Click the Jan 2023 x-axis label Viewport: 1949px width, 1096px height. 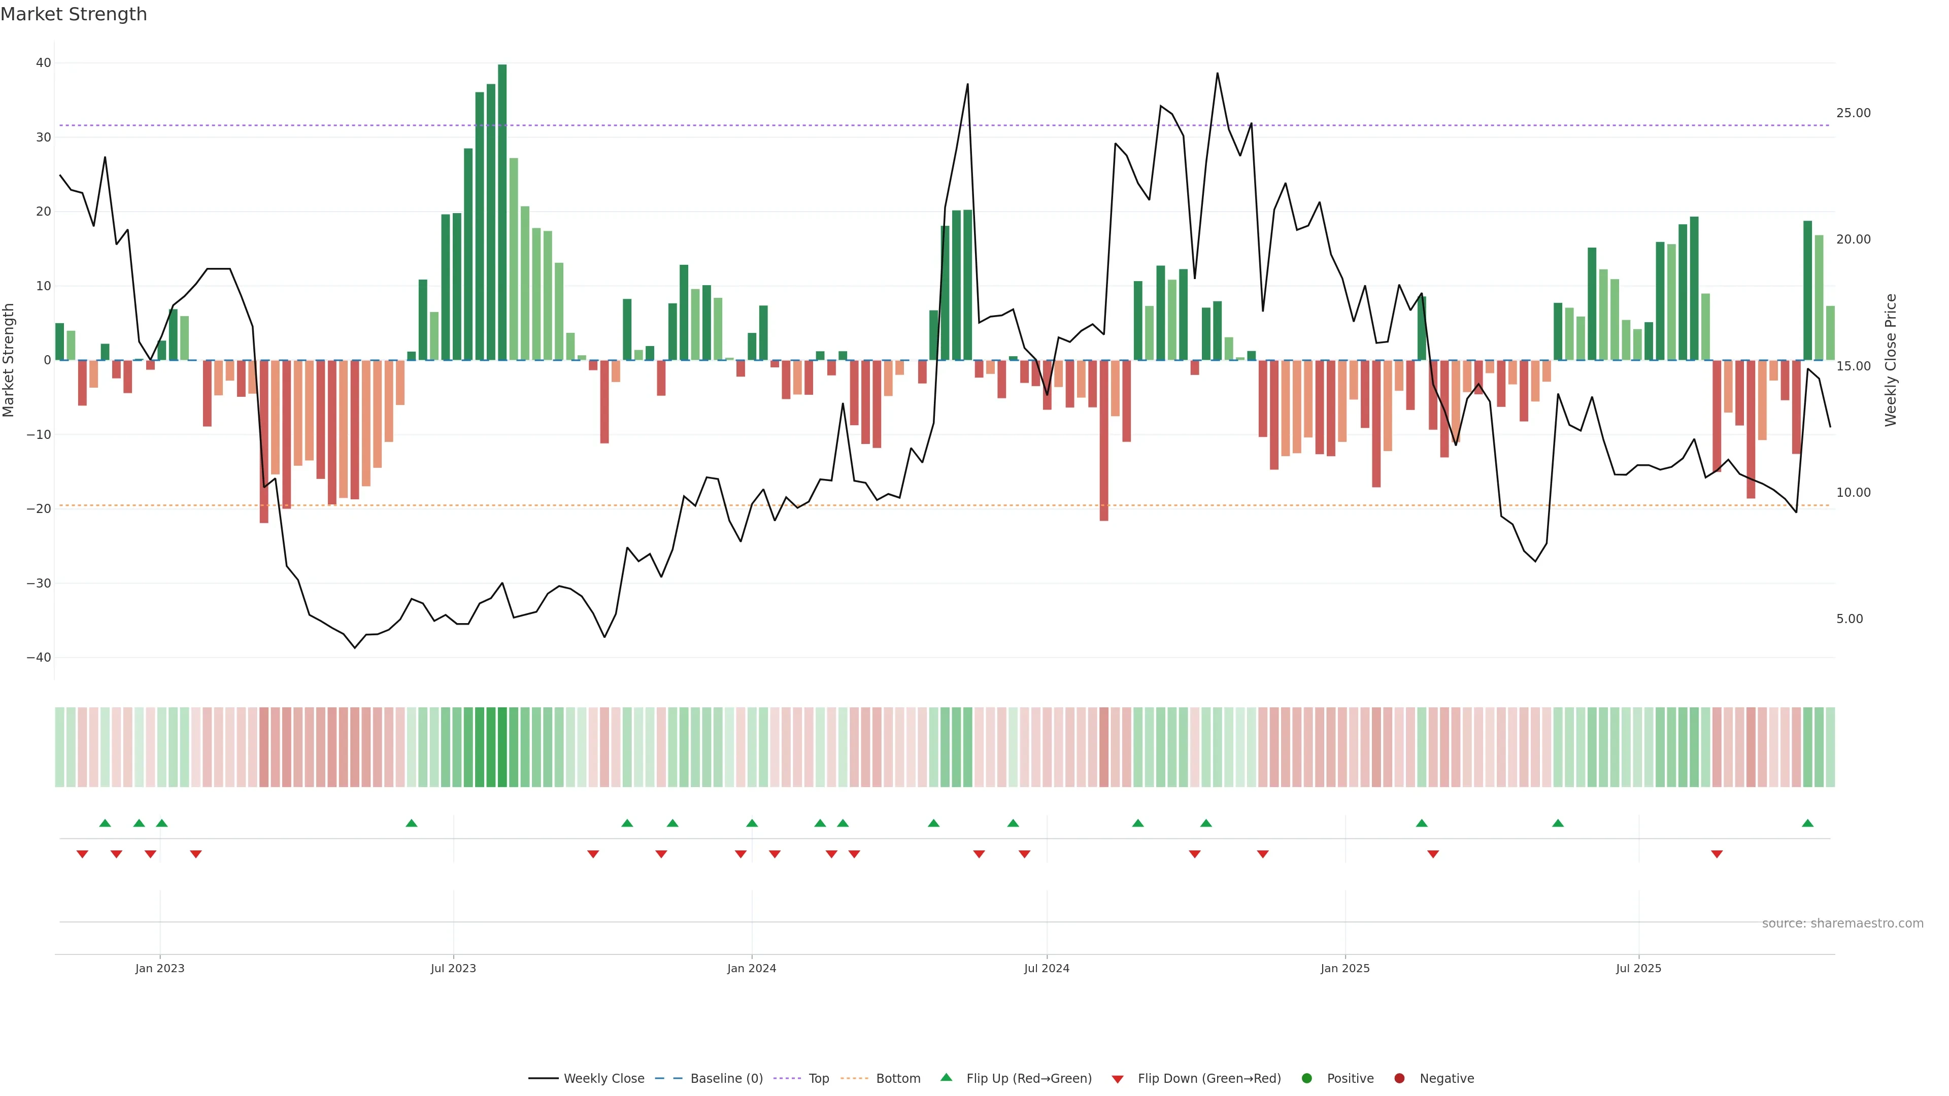pyautogui.click(x=160, y=968)
